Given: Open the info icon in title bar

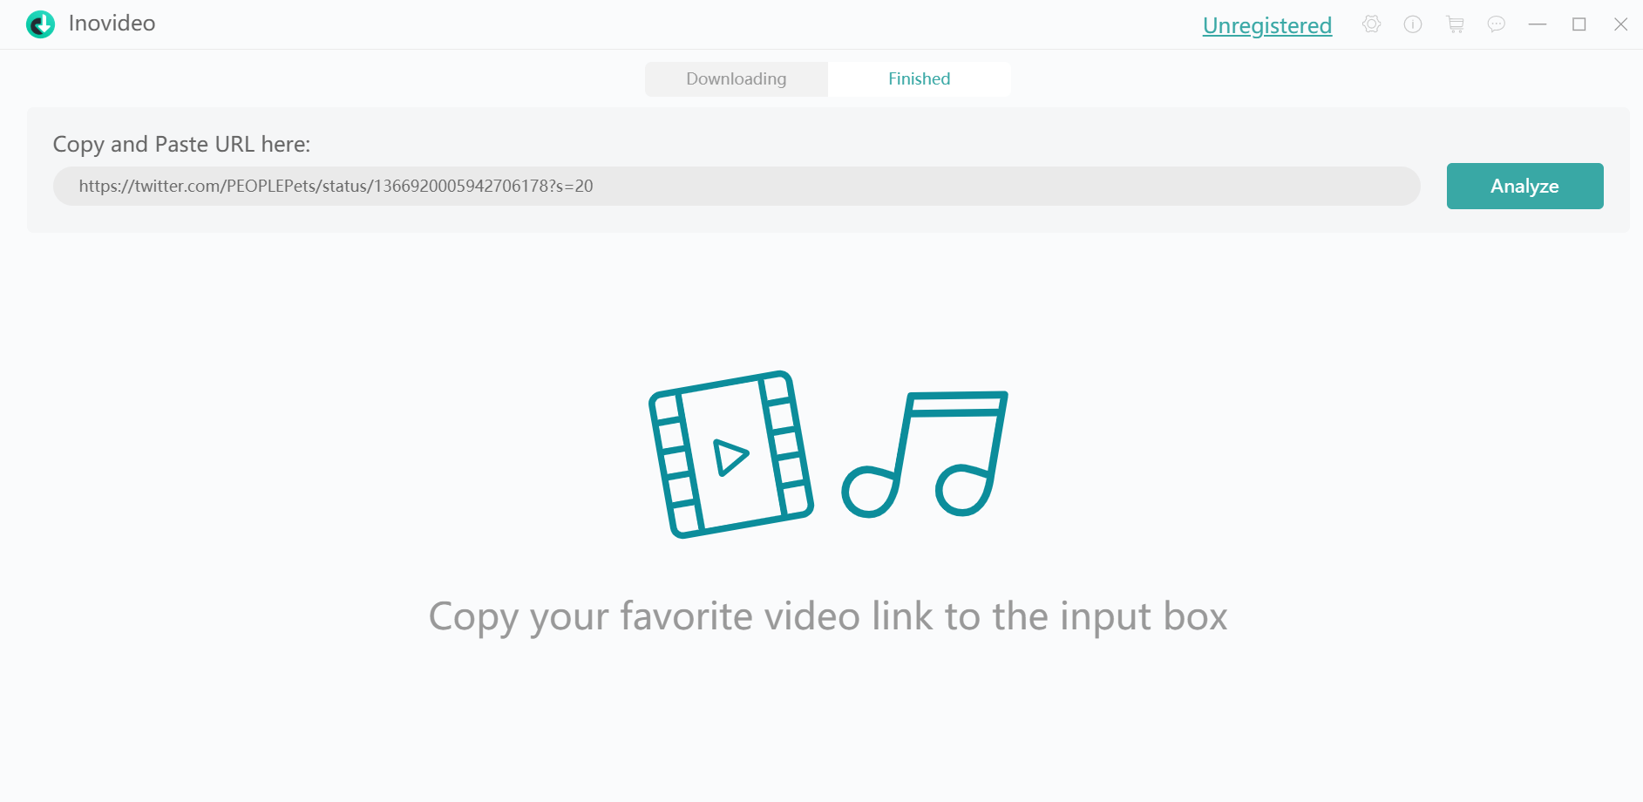Looking at the screenshot, I should coord(1413,24).
